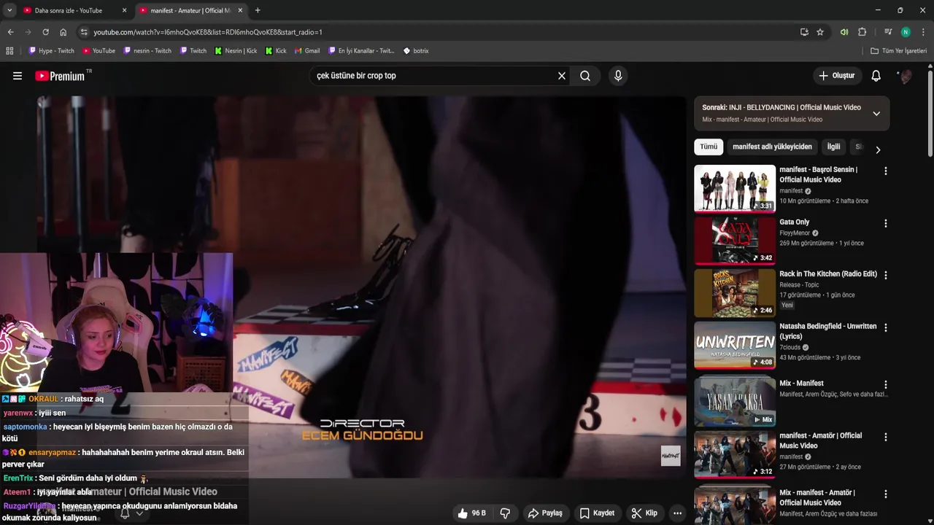Open the Chrome three-dot menu

(x=923, y=32)
